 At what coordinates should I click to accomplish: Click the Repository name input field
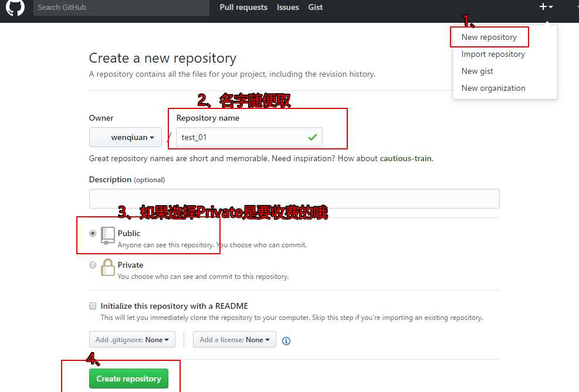pyautogui.click(x=249, y=137)
